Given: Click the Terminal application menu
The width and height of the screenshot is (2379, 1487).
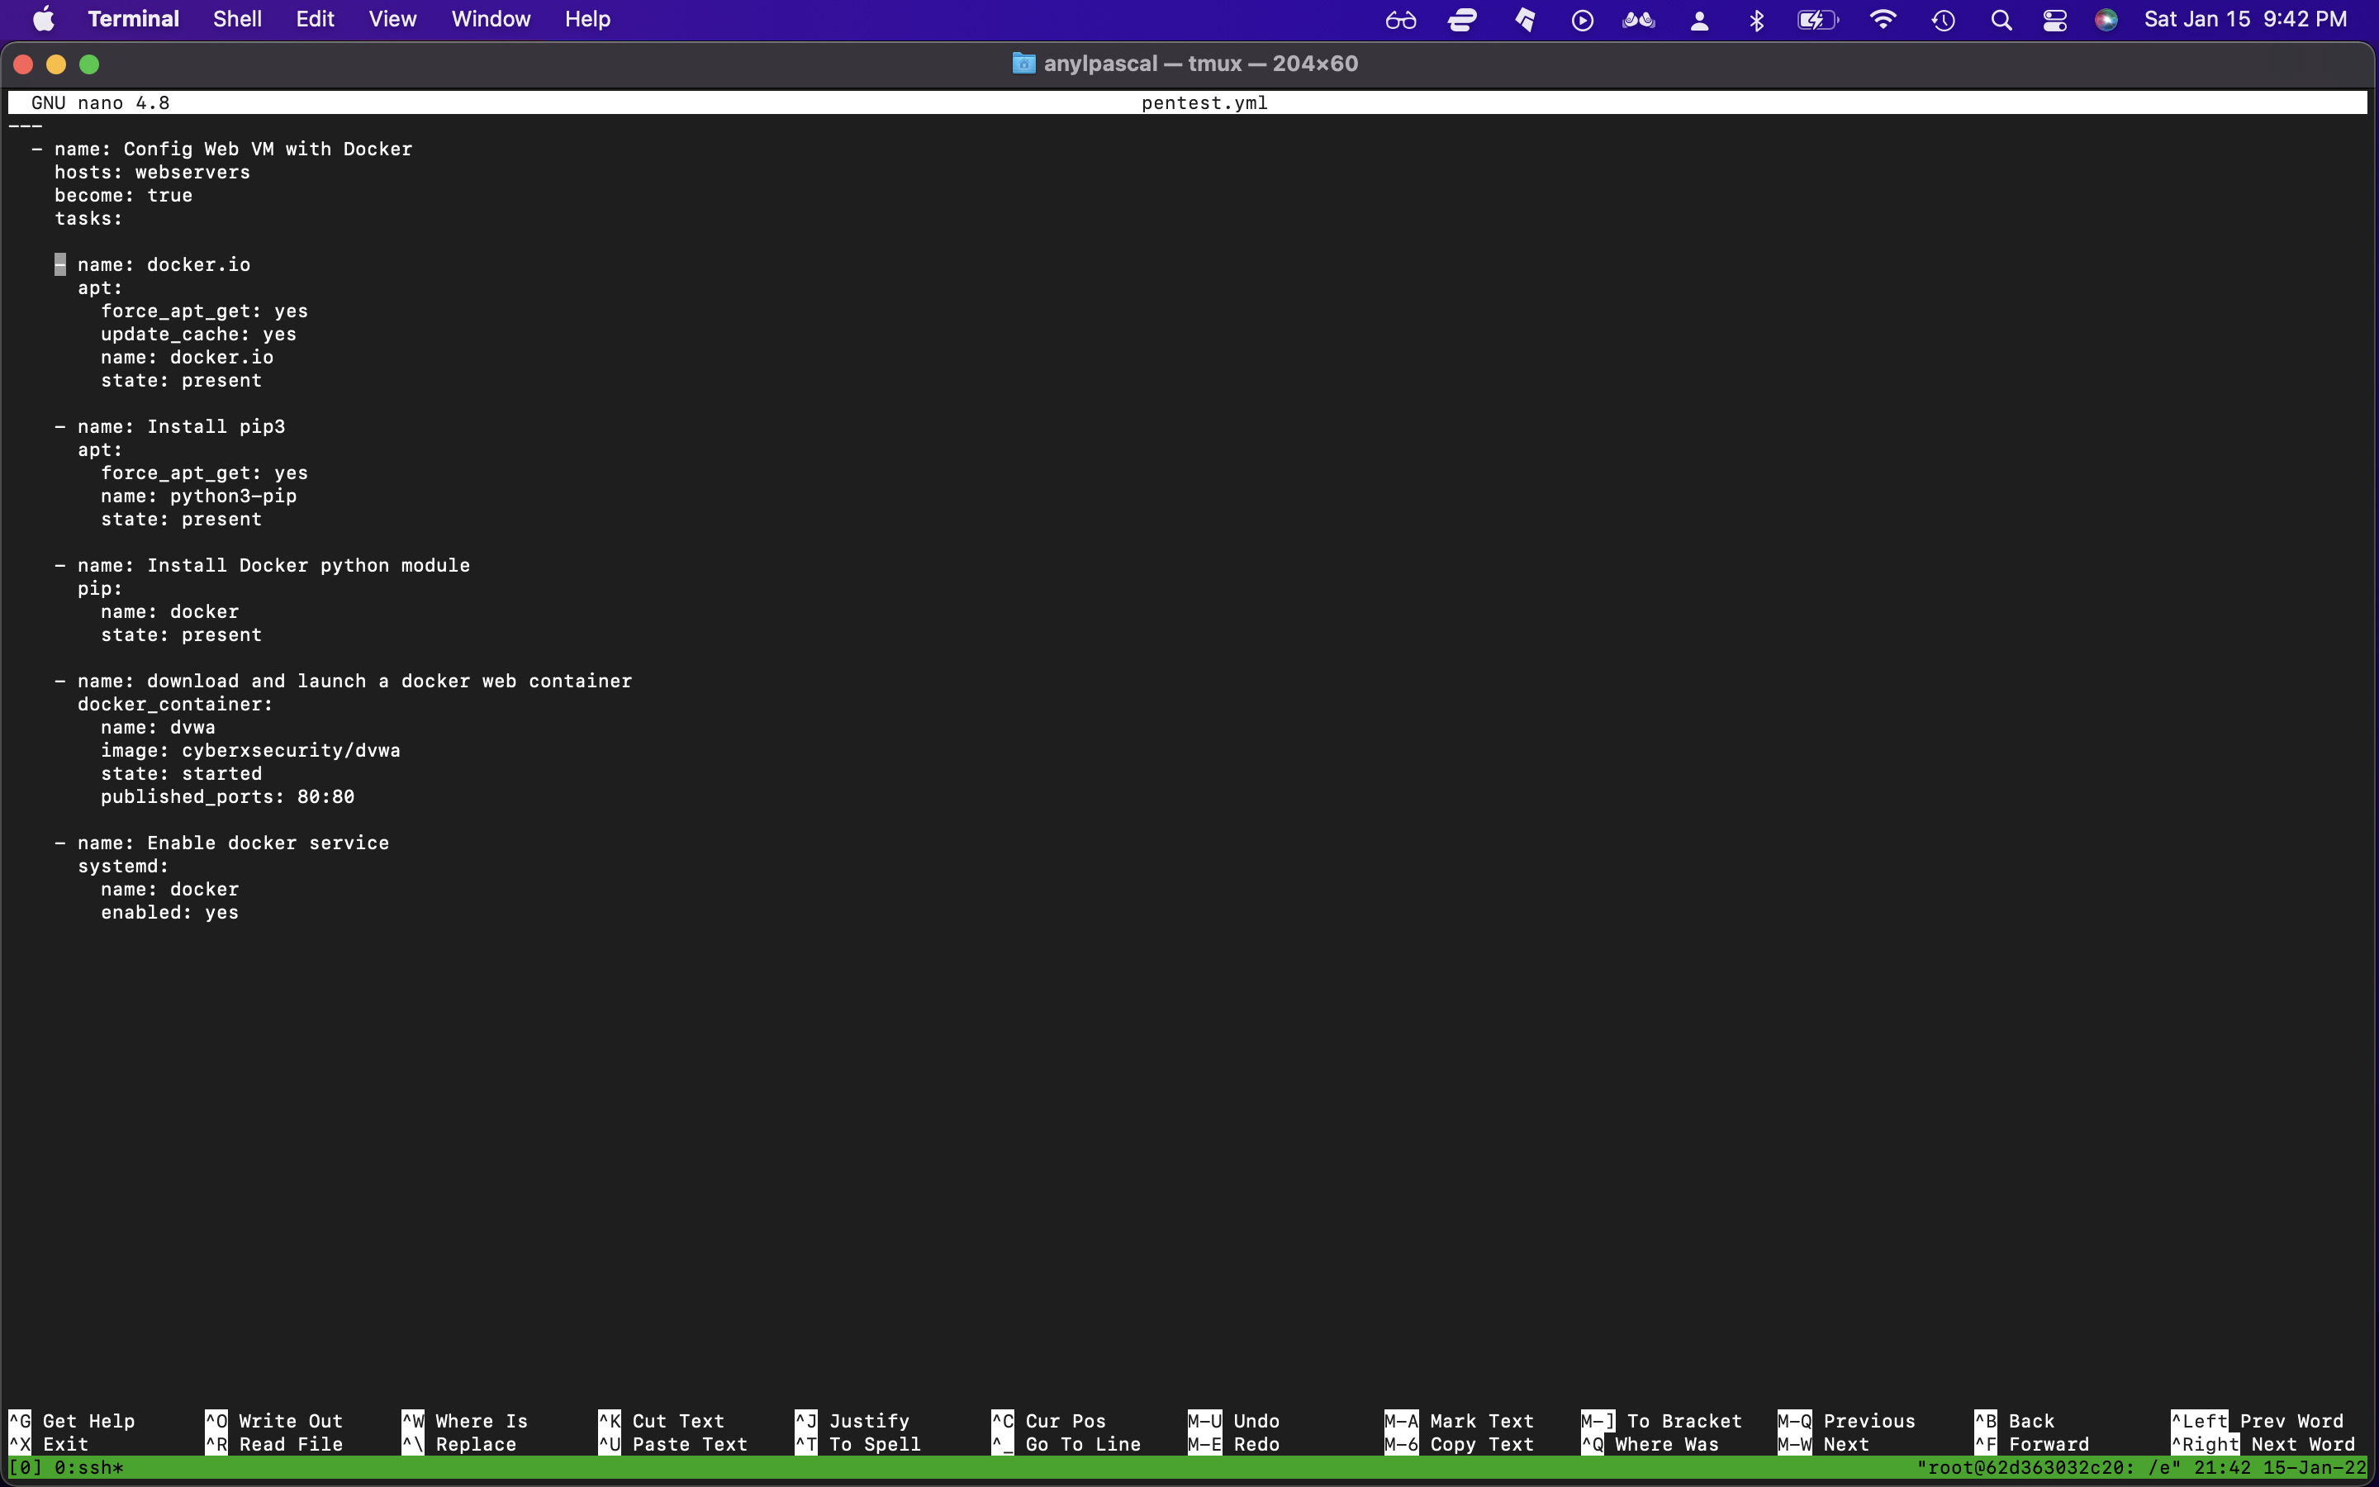Looking at the screenshot, I should pyautogui.click(x=133, y=19).
